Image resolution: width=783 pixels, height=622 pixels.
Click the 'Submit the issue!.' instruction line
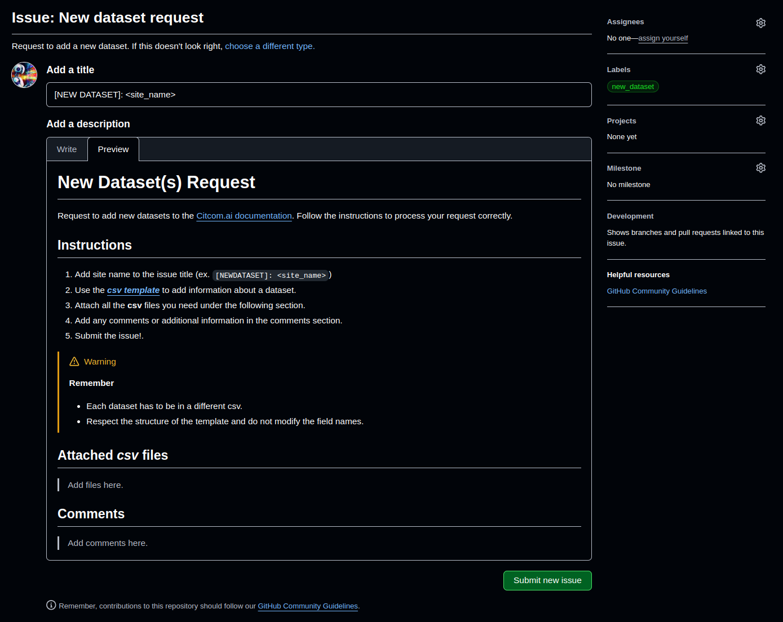(x=109, y=336)
